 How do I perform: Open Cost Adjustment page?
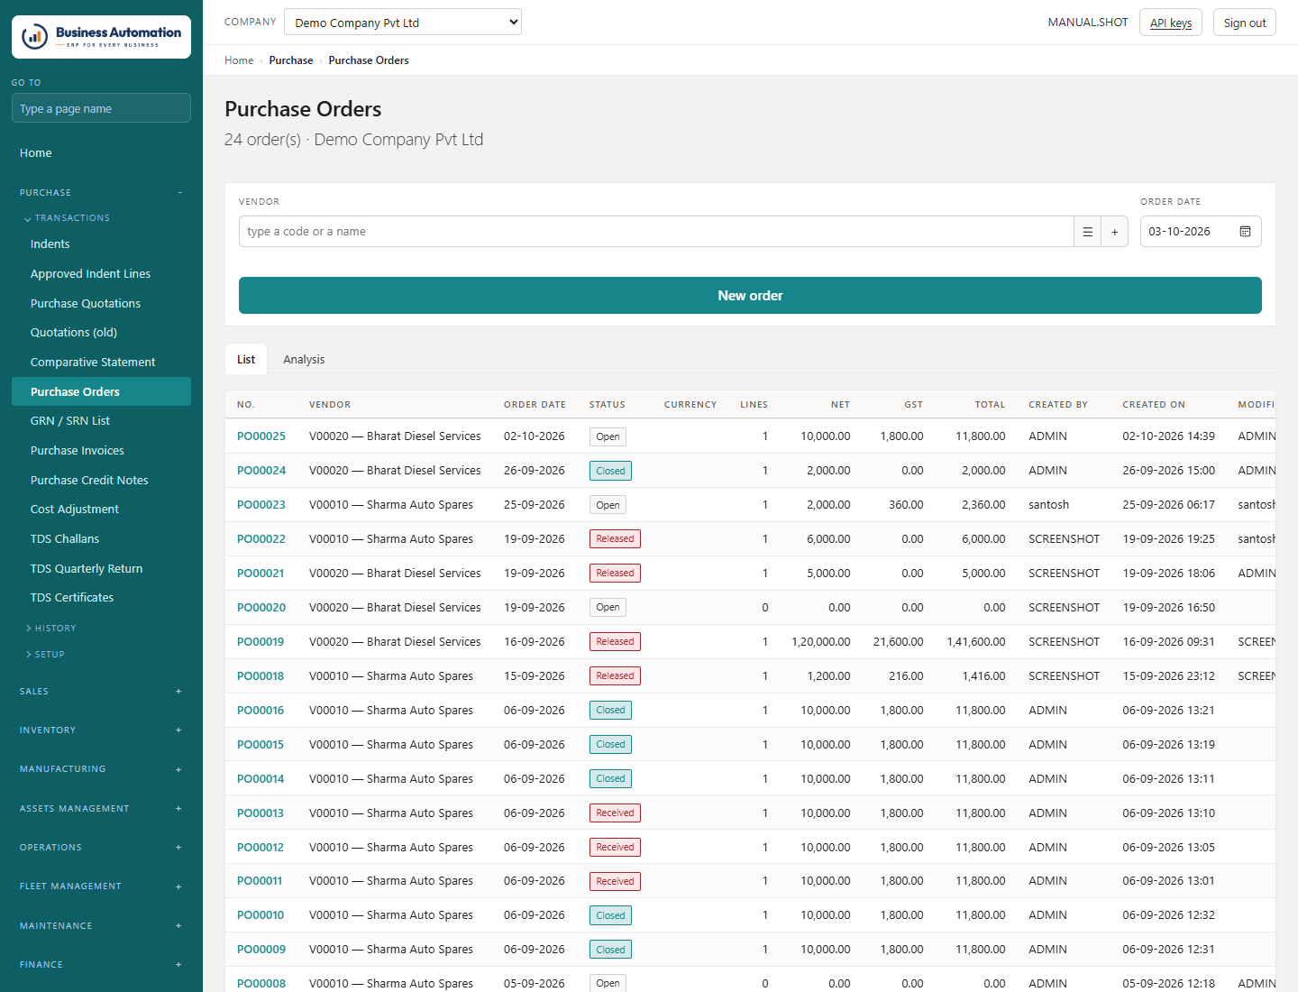click(101, 510)
